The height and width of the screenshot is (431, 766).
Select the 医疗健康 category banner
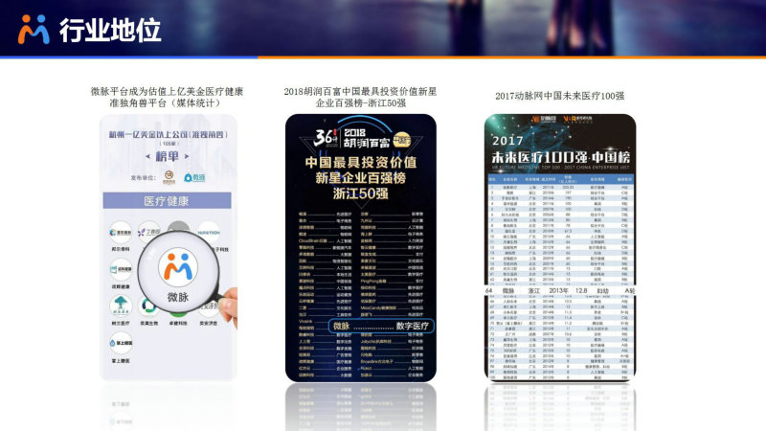(167, 201)
